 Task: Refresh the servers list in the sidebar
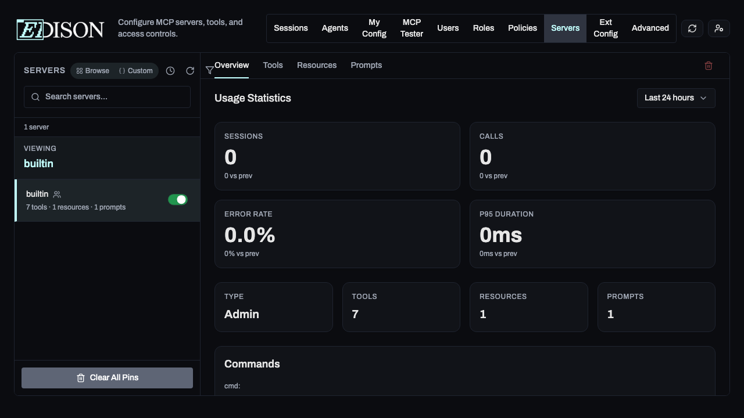[x=190, y=70]
